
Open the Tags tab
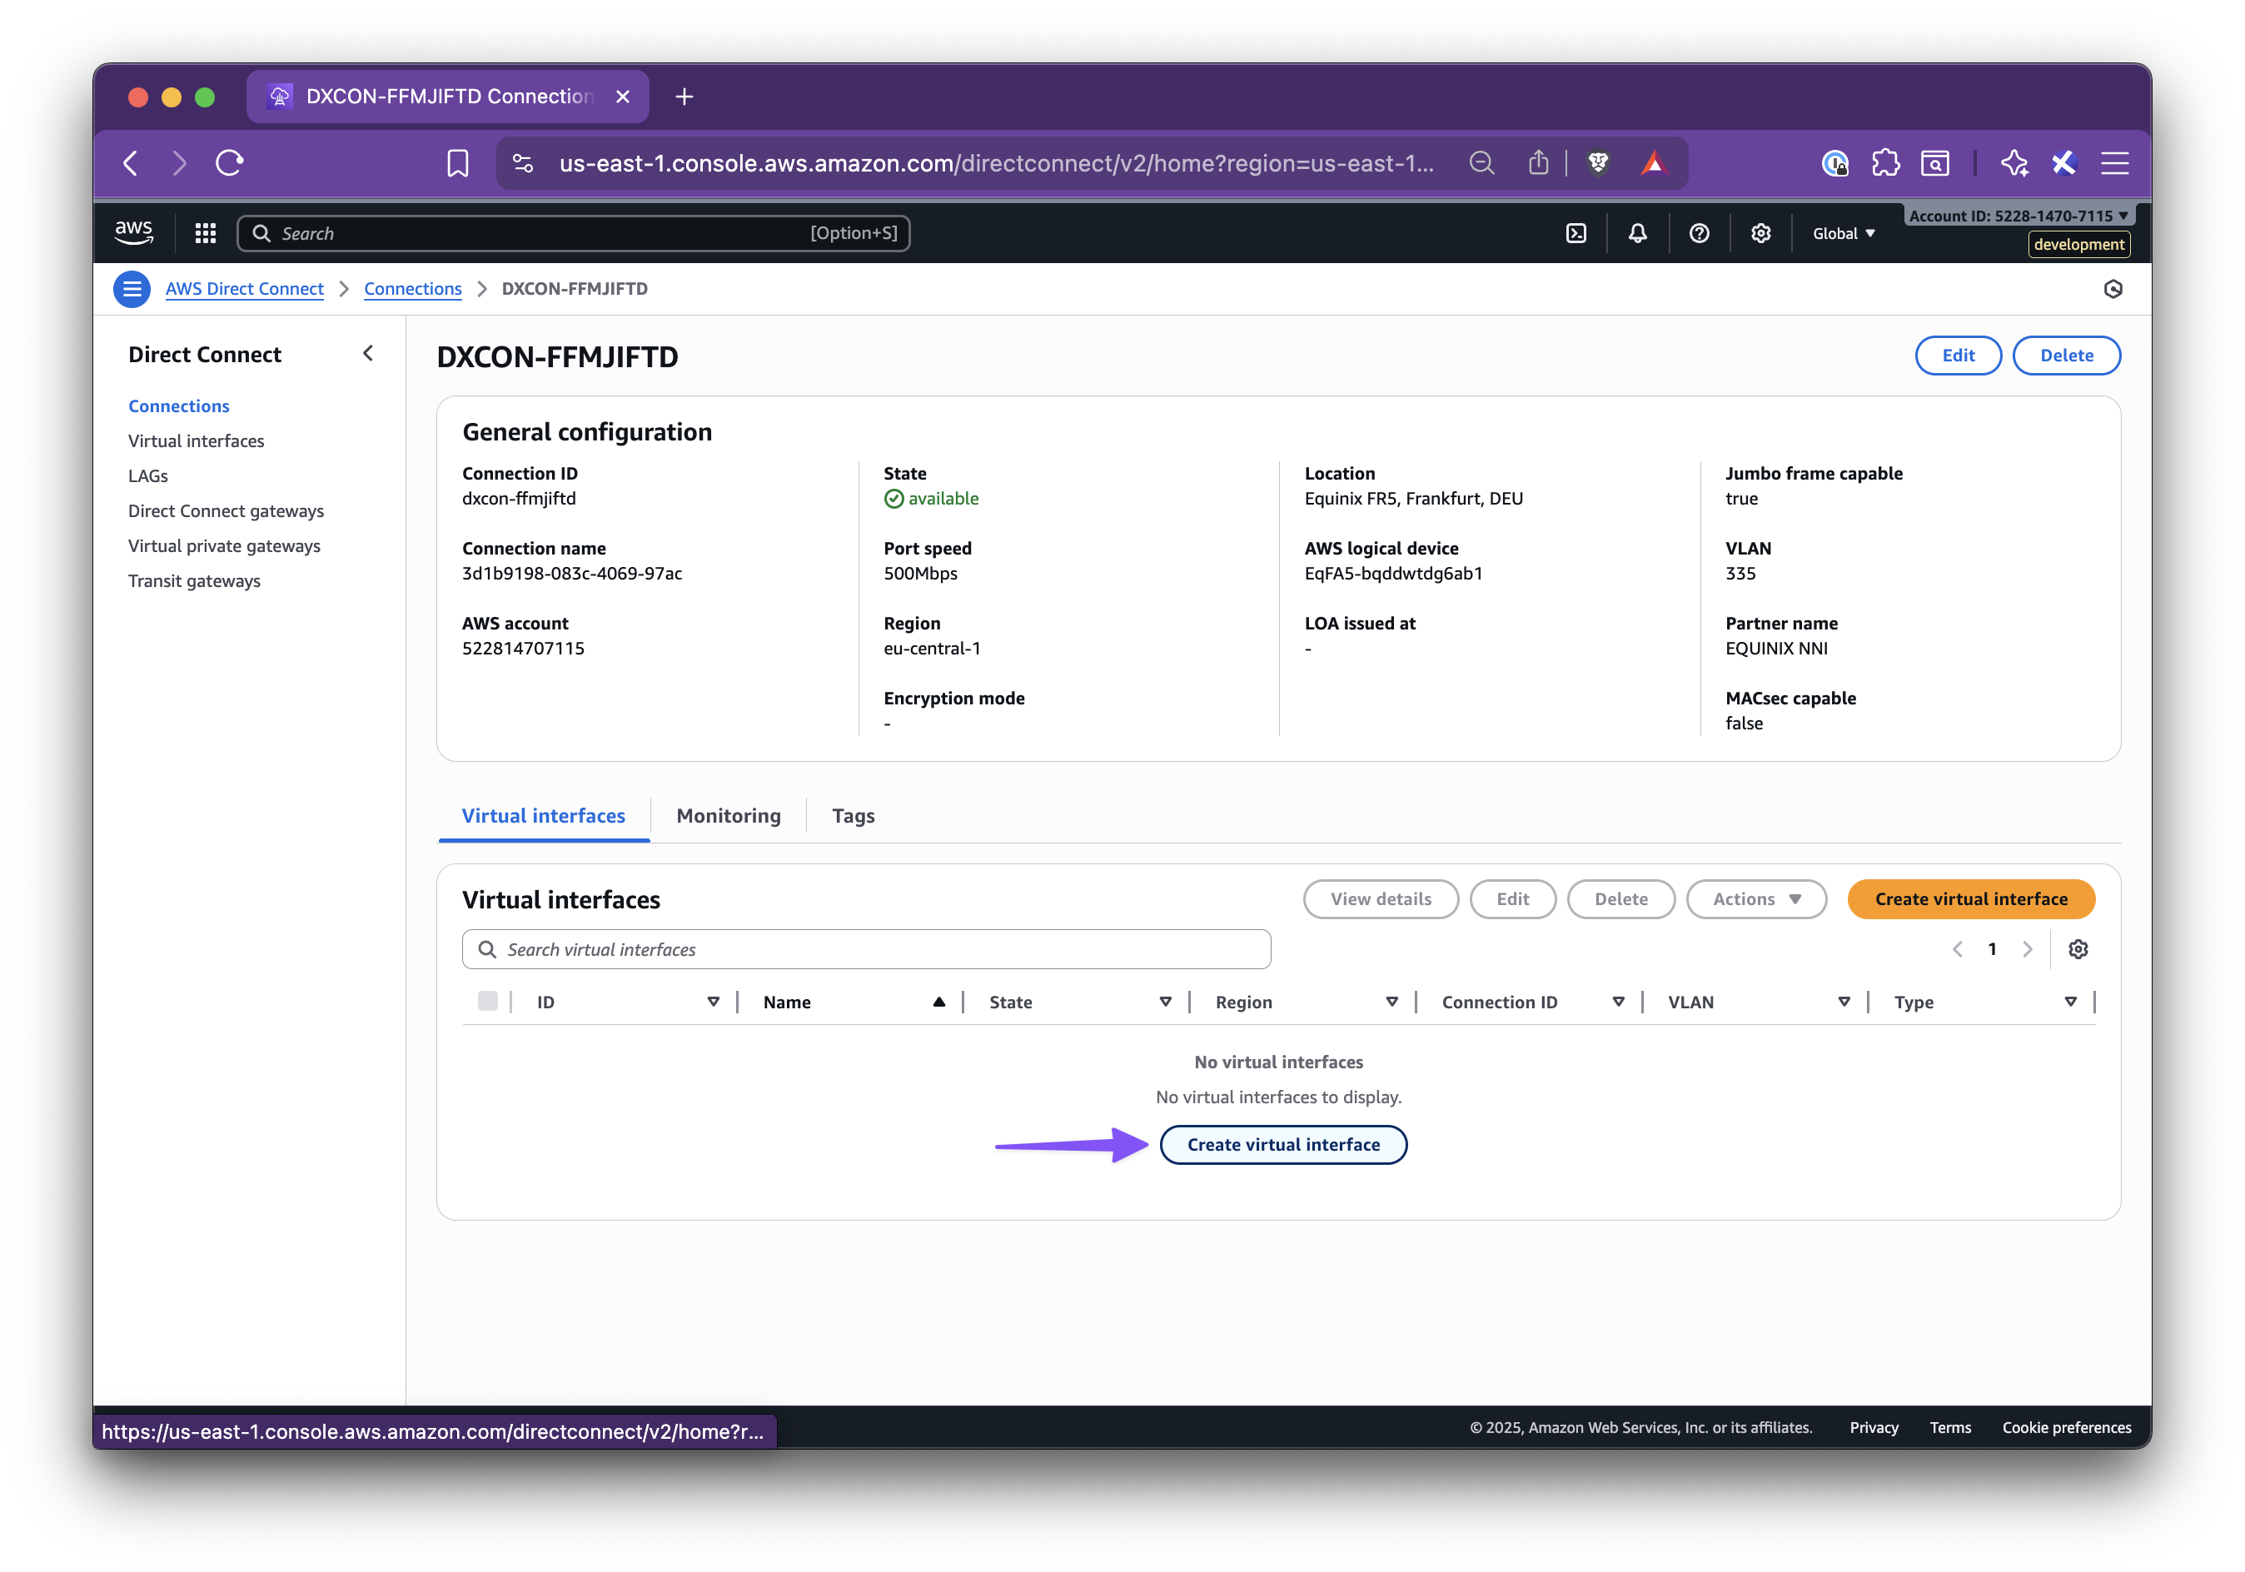[853, 815]
